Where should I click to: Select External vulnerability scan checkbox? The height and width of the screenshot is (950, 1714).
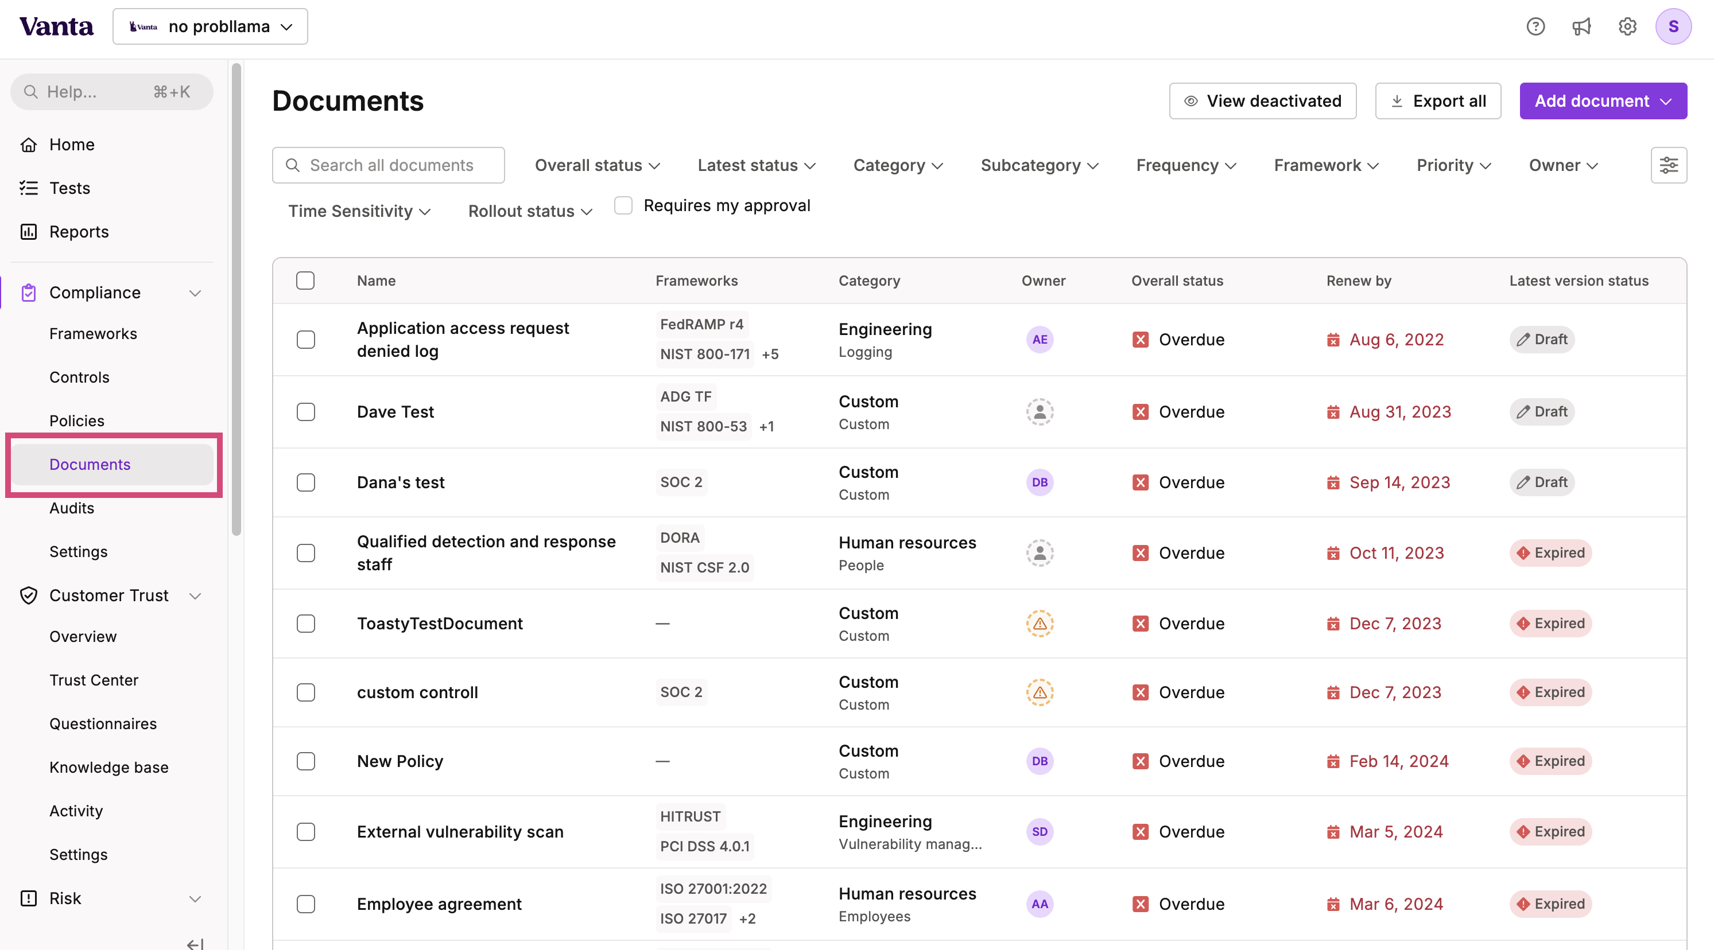tap(306, 832)
